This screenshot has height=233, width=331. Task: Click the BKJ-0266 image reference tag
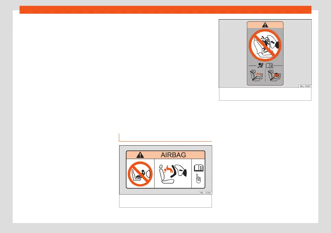205,193
